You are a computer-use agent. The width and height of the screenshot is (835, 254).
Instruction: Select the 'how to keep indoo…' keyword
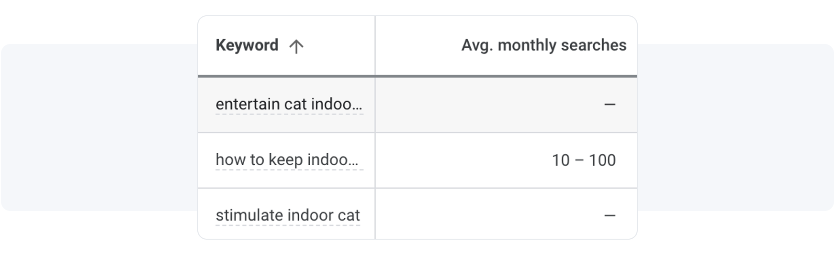point(287,160)
